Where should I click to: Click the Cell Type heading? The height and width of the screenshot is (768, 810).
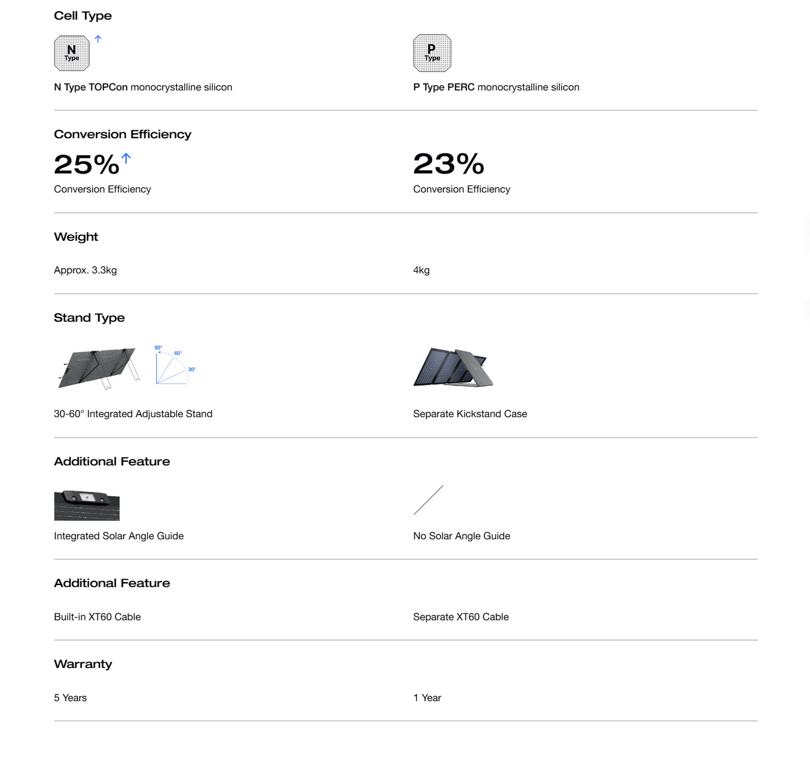click(83, 16)
